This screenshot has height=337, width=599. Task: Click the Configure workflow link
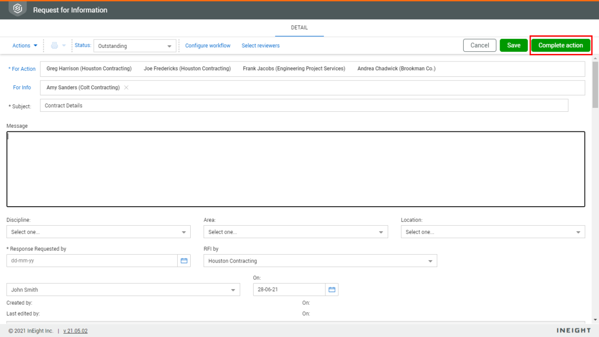pyautogui.click(x=208, y=45)
